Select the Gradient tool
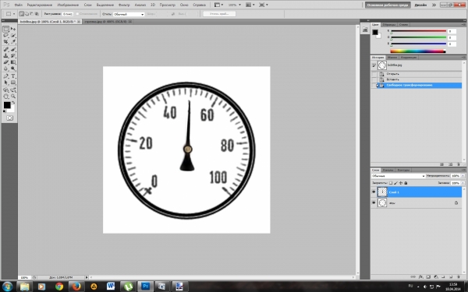 [x=13, y=62]
